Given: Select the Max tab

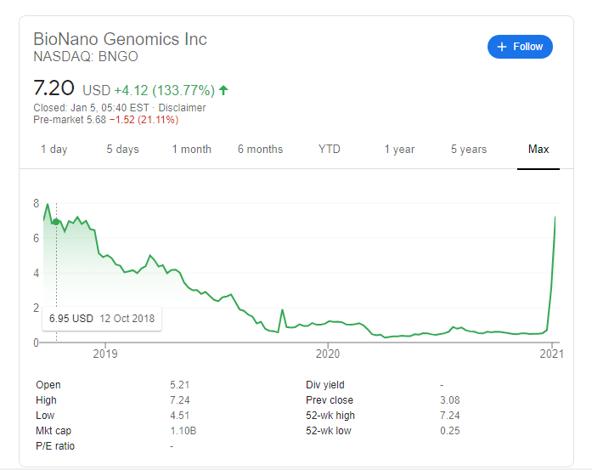Looking at the screenshot, I should (x=538, y=149).
